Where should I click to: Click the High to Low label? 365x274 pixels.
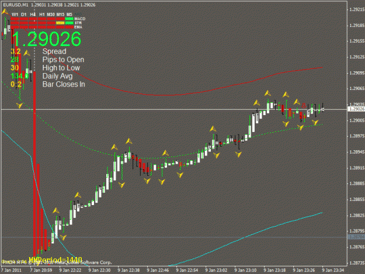(61, 68)
